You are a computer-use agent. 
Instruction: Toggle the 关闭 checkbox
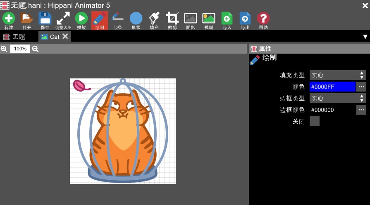315,121
